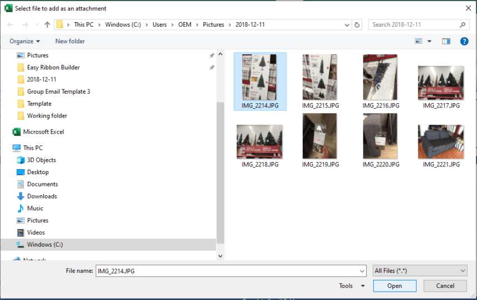
Task: Select Windows (C:) drive in navigation pane
Action: (x=45, y=245)
